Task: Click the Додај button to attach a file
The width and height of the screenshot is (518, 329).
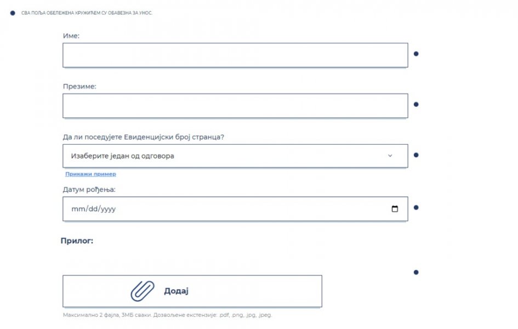Action: [192, 291]
